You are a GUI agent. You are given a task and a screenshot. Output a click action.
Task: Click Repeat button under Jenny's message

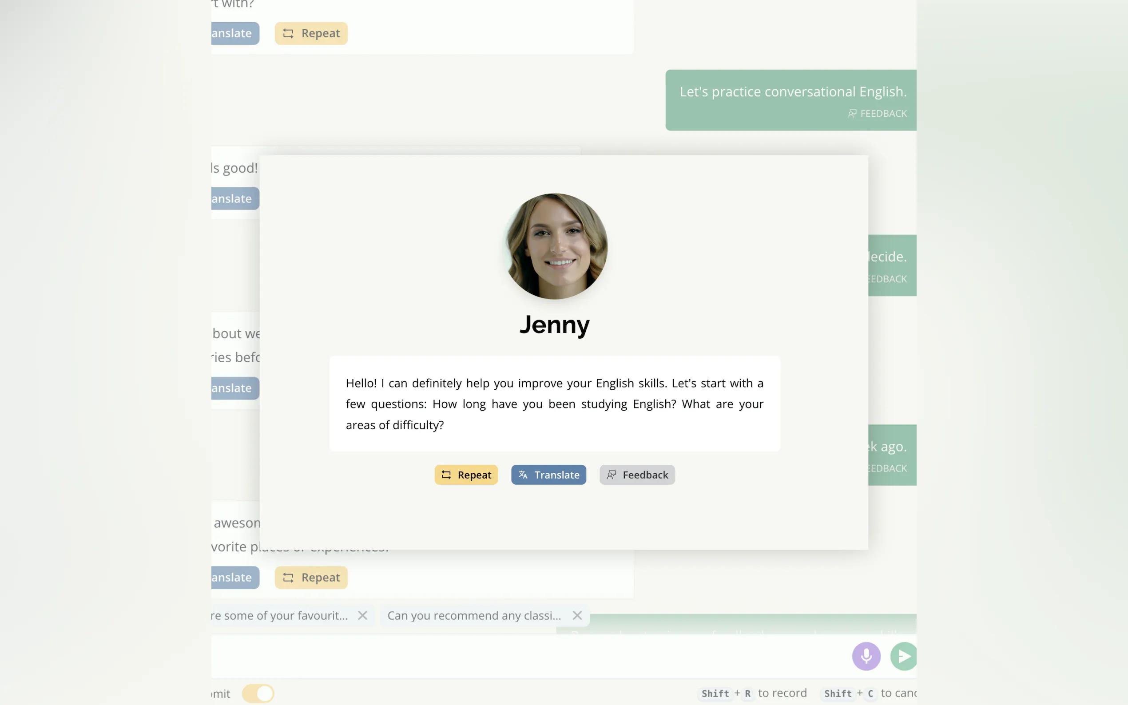click(466, 475)
